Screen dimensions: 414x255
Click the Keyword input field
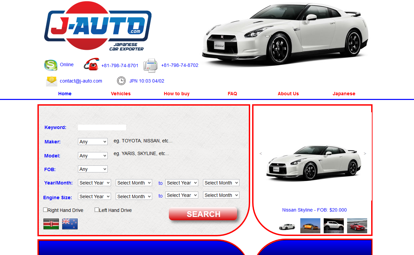coord(102,127)
